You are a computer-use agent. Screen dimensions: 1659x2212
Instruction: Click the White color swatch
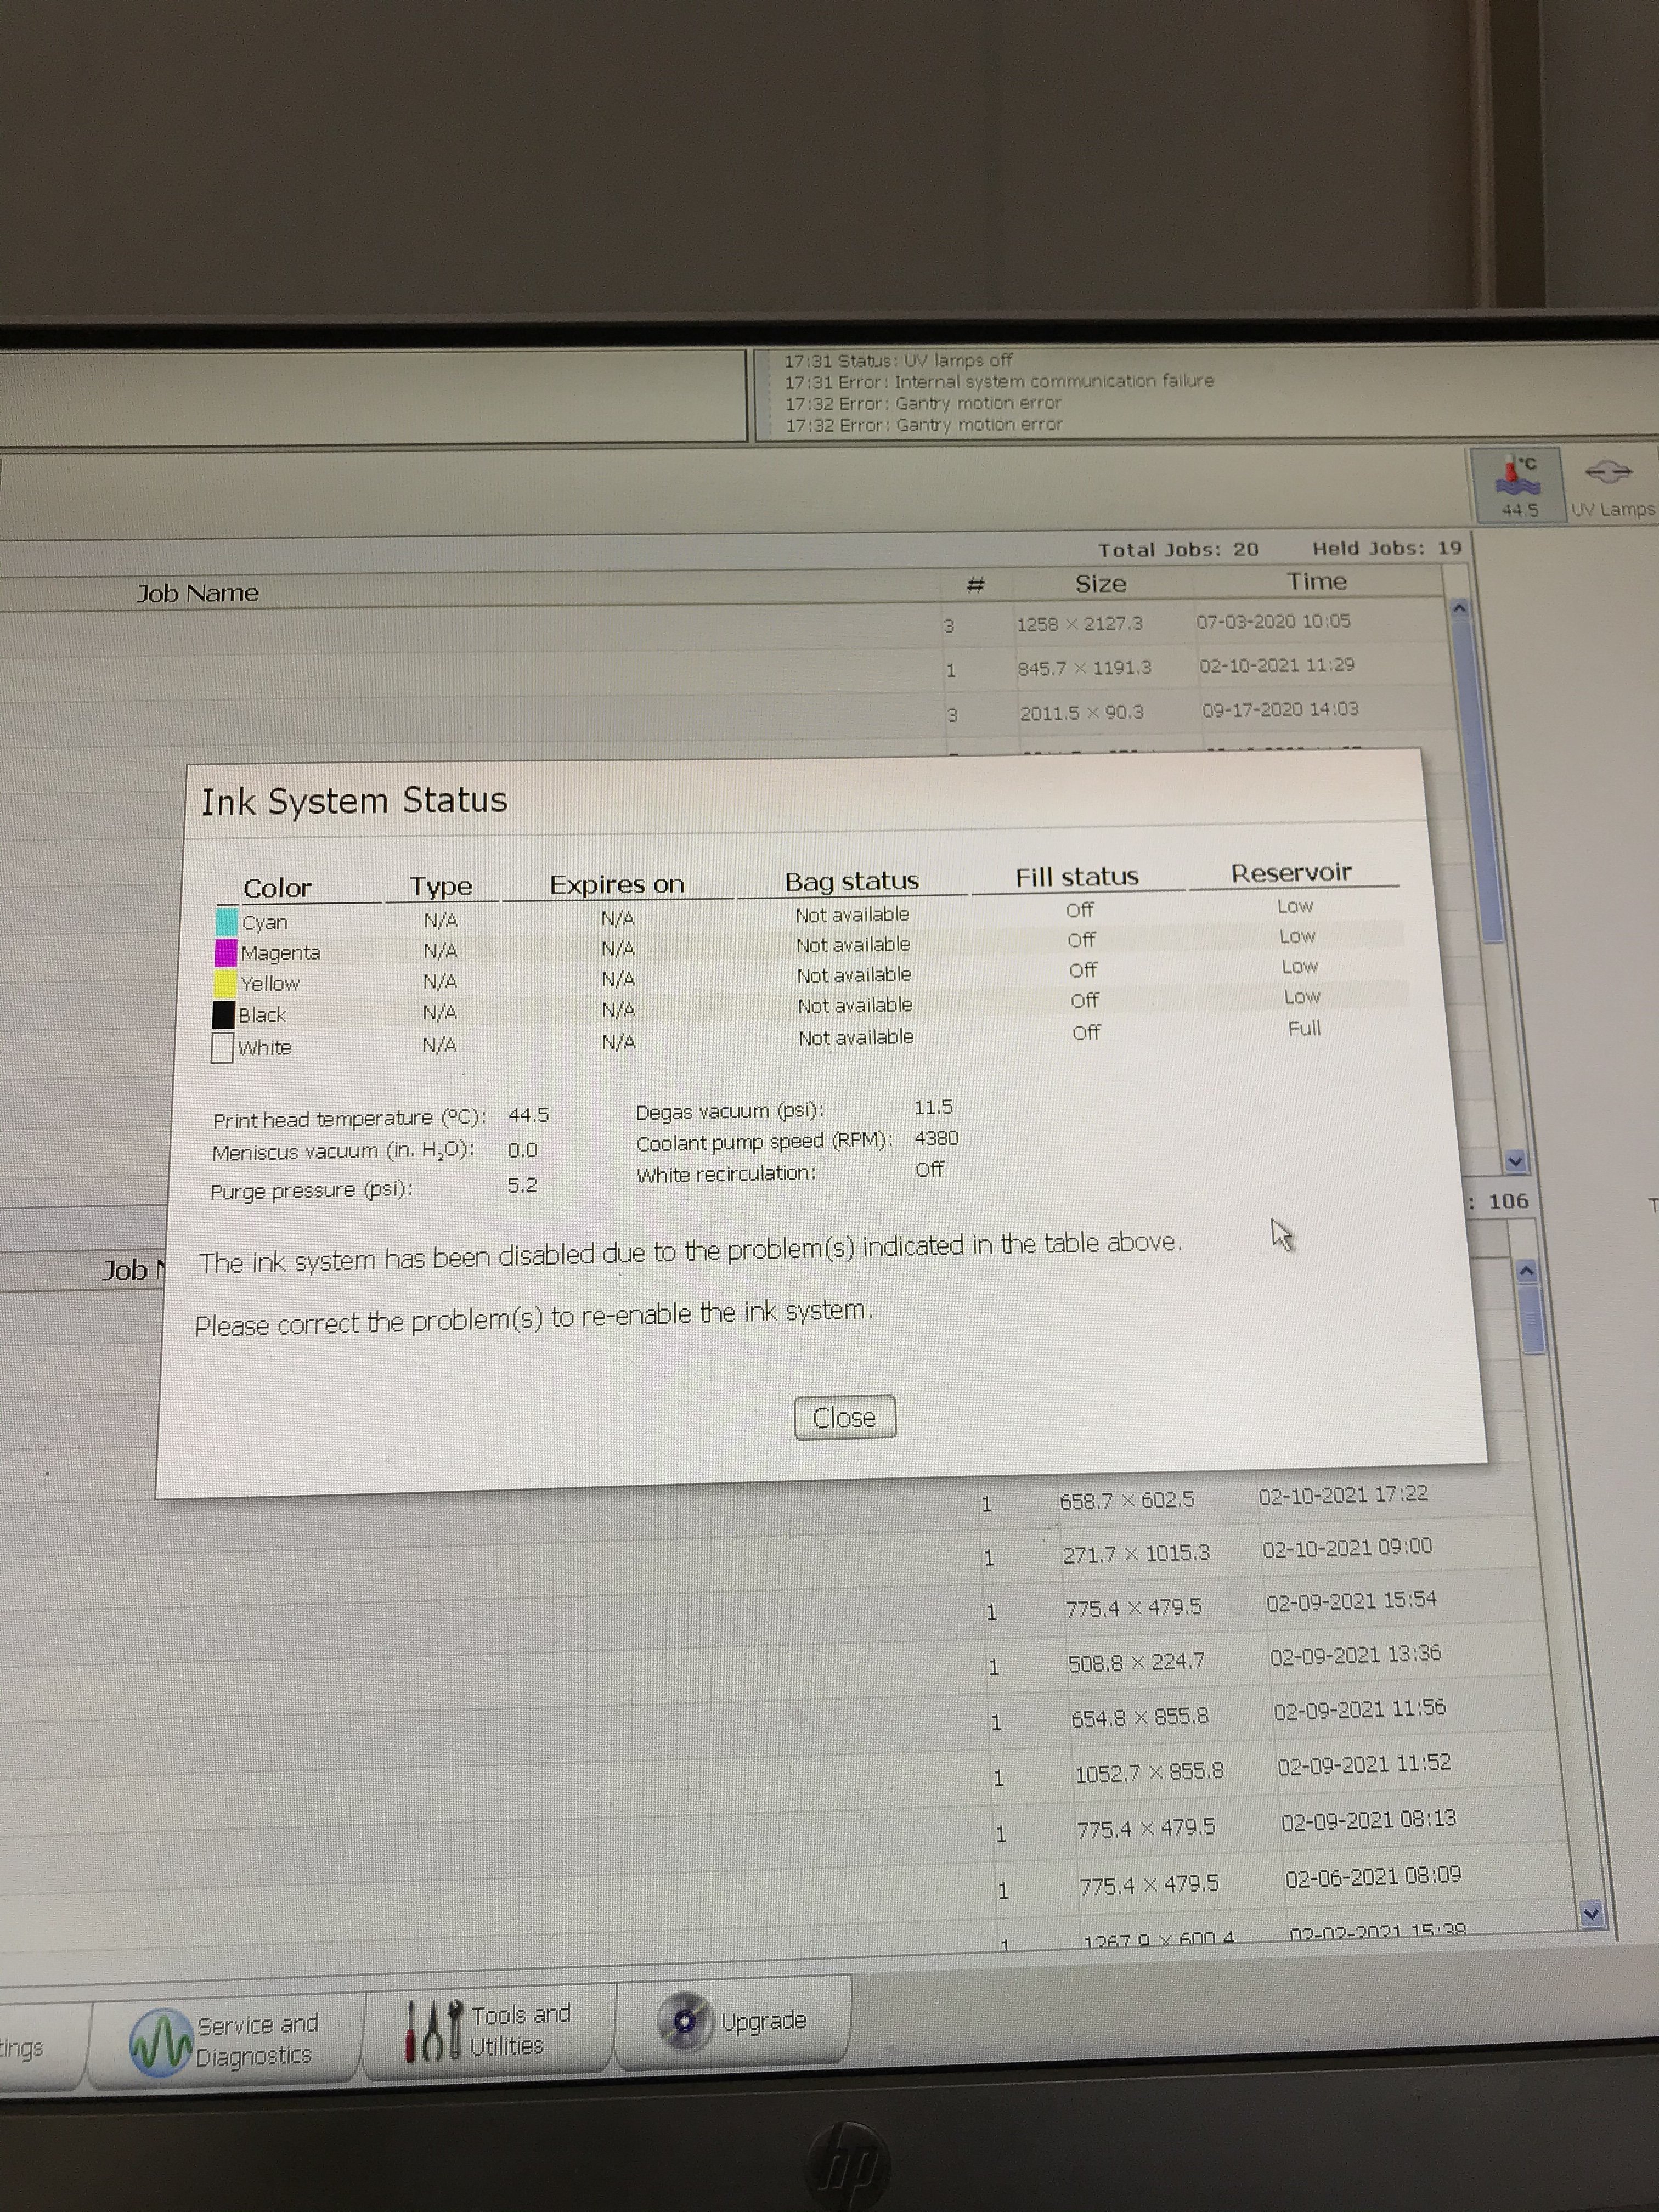(223, 1048)
